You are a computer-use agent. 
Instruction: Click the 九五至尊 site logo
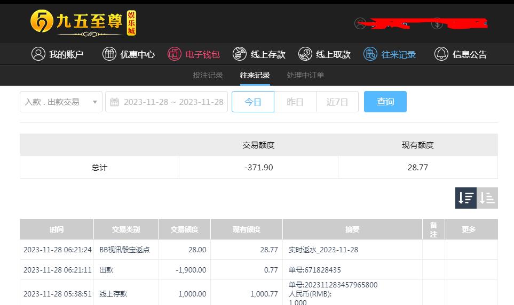(83, 23)
